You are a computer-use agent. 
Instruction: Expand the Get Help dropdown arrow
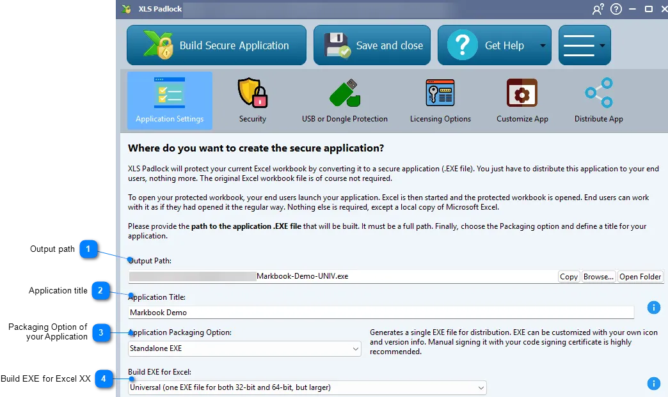point(543,45)
